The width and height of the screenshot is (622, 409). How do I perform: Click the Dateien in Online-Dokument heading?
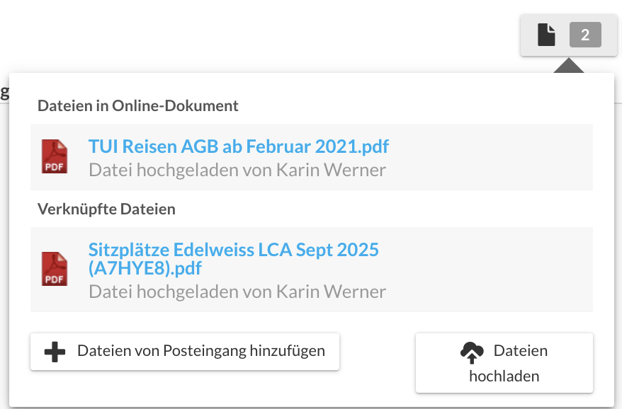[138, 106]
